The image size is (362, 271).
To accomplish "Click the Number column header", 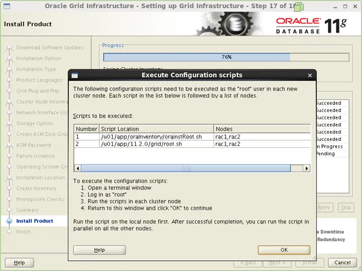I will click(86, 129).
